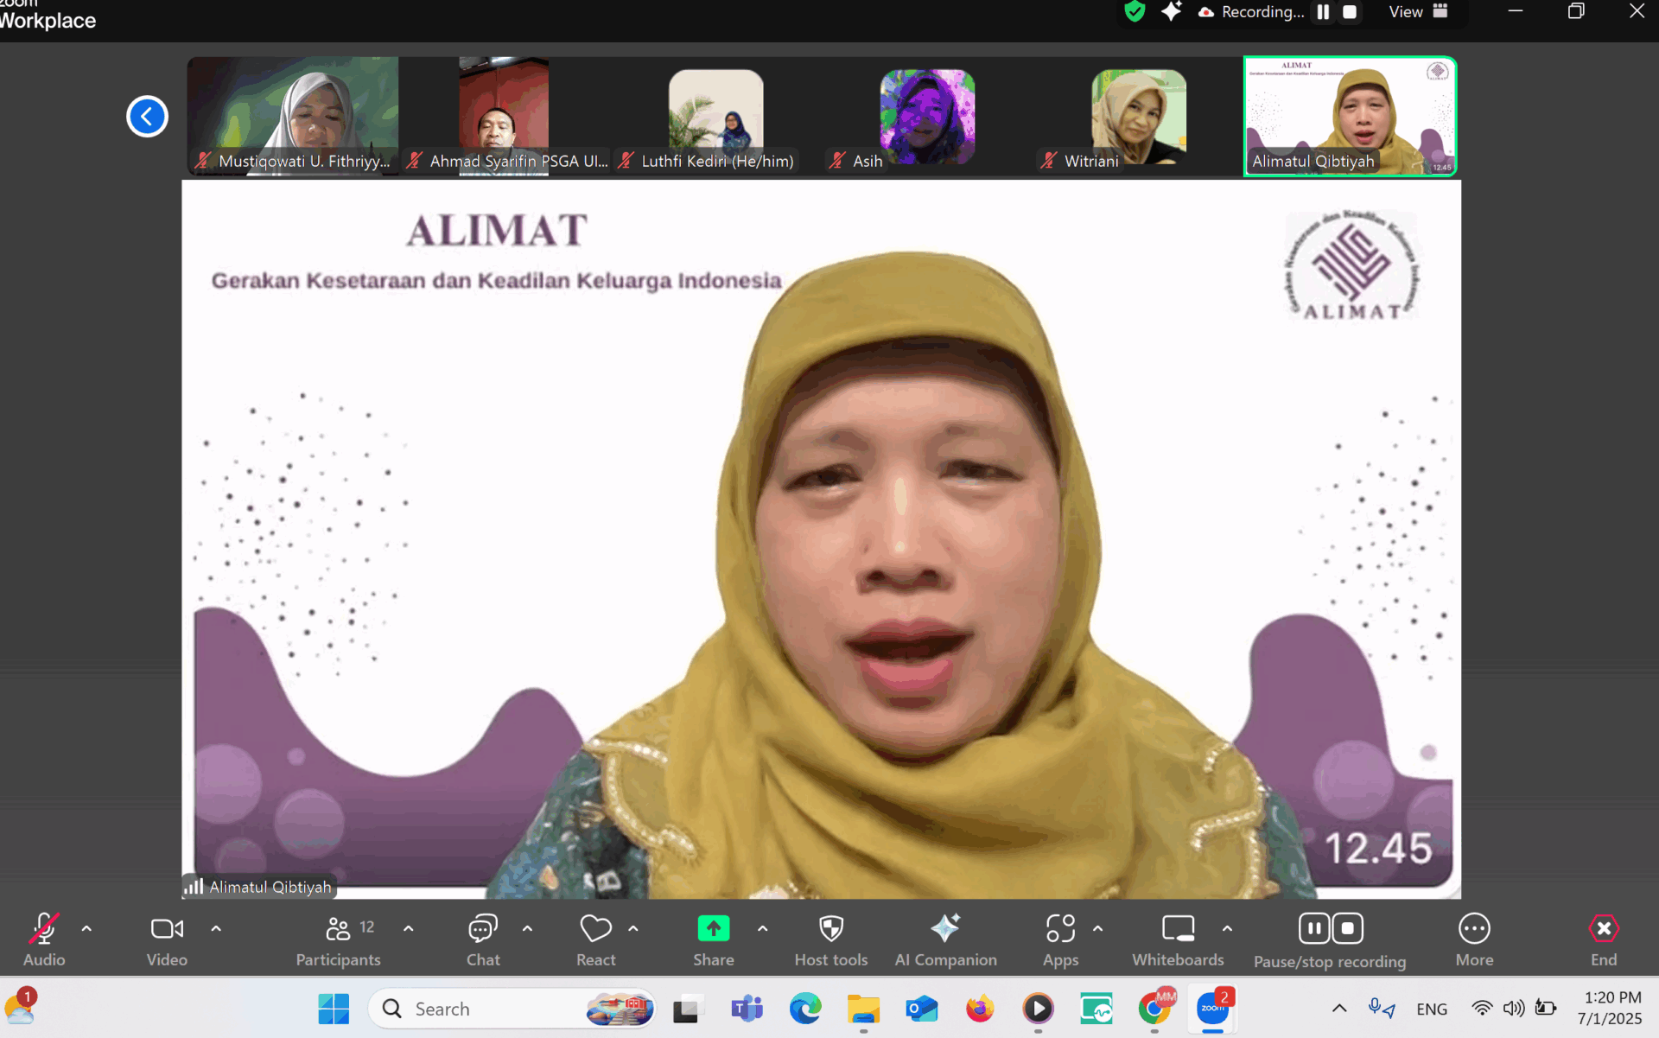
Task: Expand the video options arrow
Action: 216,929
